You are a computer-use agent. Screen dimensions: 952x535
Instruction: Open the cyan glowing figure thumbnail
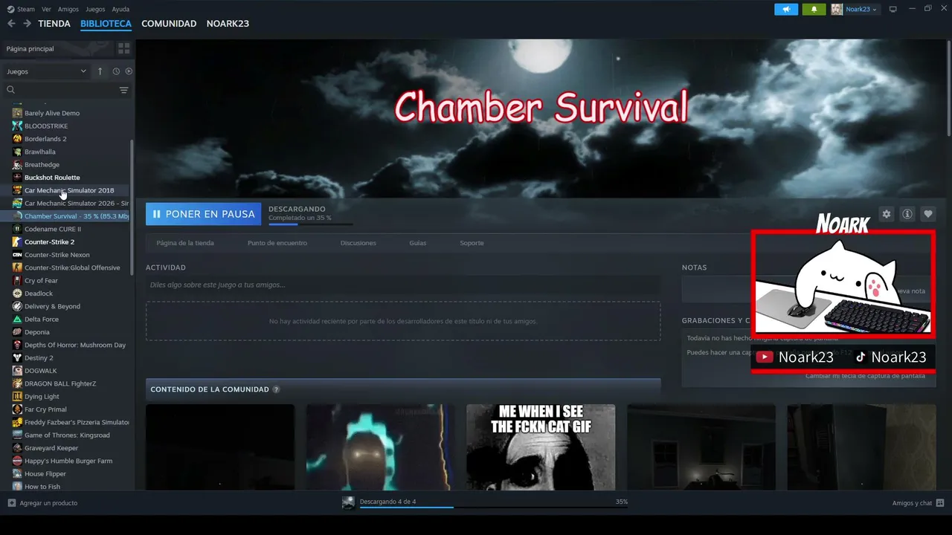point(380,447)
